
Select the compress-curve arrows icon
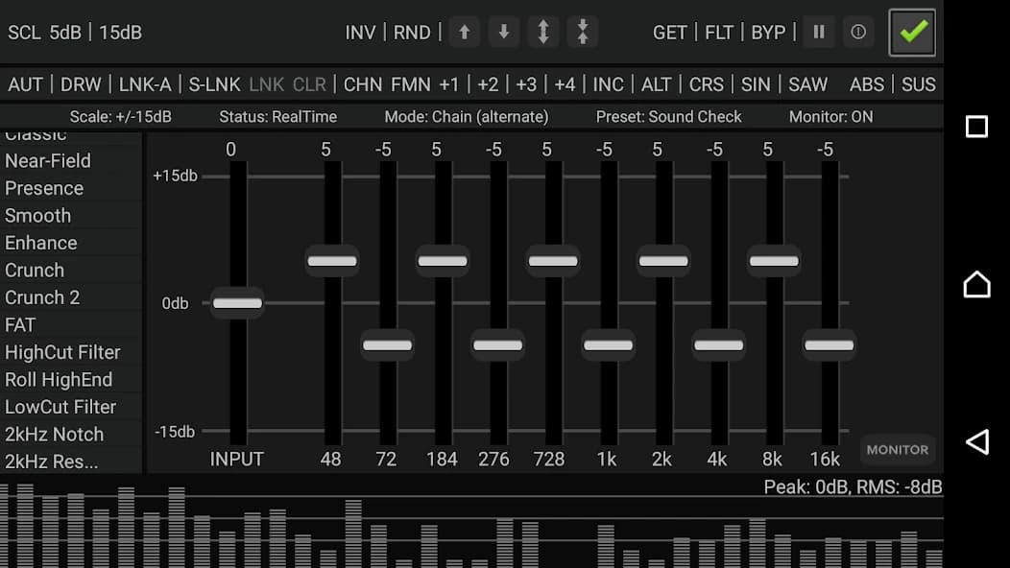(582, 32)
